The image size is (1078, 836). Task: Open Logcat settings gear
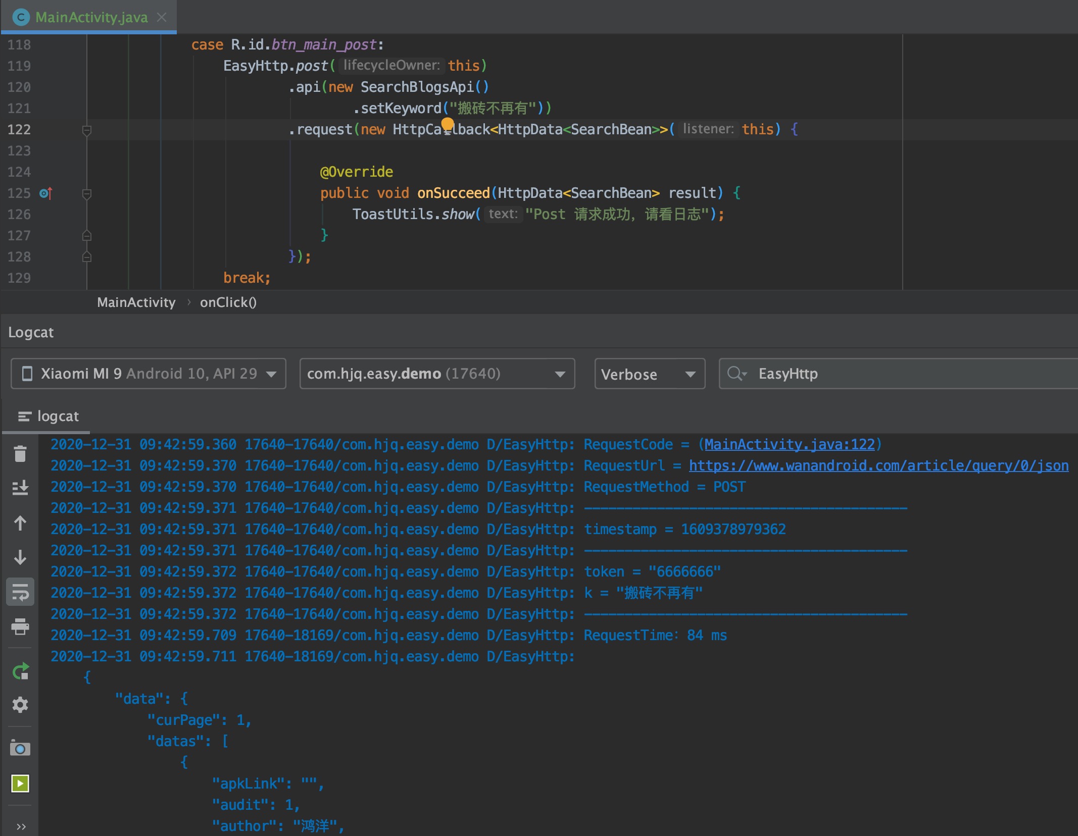[x=20, y=705]
